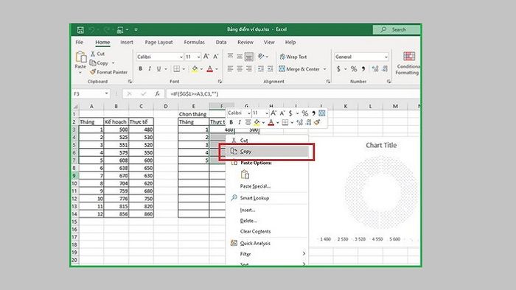516x290 pixels.
Task: Increase decimal places in ribbon
Action: [x=374, y=68]
